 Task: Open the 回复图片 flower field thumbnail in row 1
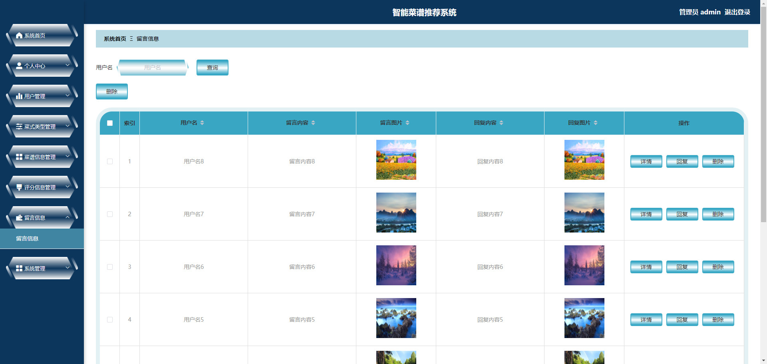pyautogui.click(x=584, y=160)
